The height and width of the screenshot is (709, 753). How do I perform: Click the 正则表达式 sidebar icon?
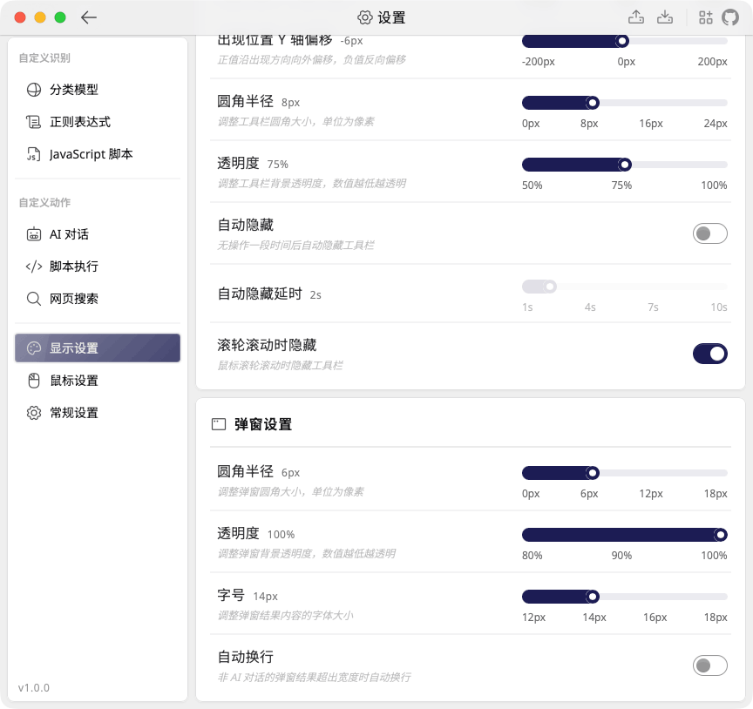pos(34,122)
